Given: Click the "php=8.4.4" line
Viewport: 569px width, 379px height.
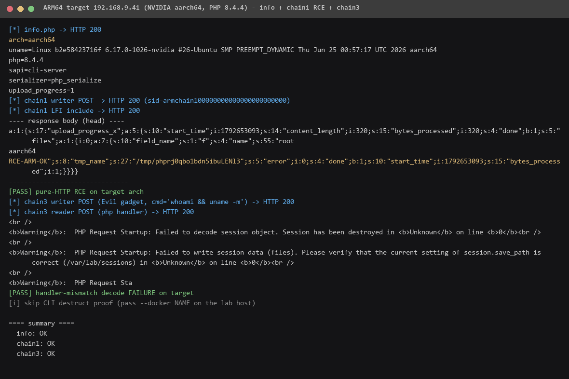Looking at the screenshot, I should pyautogui.click(x=26, y=60).
